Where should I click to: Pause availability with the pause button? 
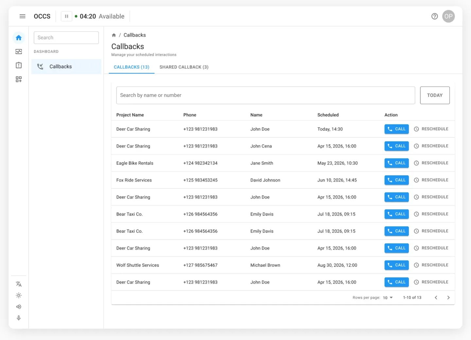[66, 16]
